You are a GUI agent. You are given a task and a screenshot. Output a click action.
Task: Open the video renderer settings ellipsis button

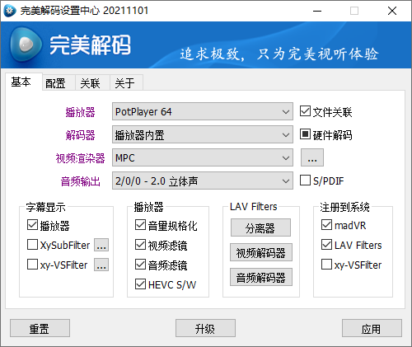312,157
